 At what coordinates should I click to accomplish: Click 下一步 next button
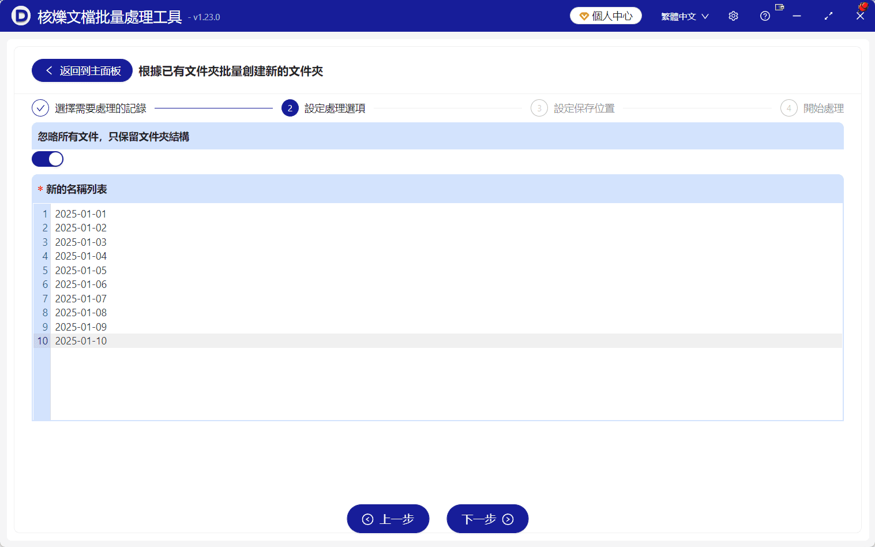[487, 519]
